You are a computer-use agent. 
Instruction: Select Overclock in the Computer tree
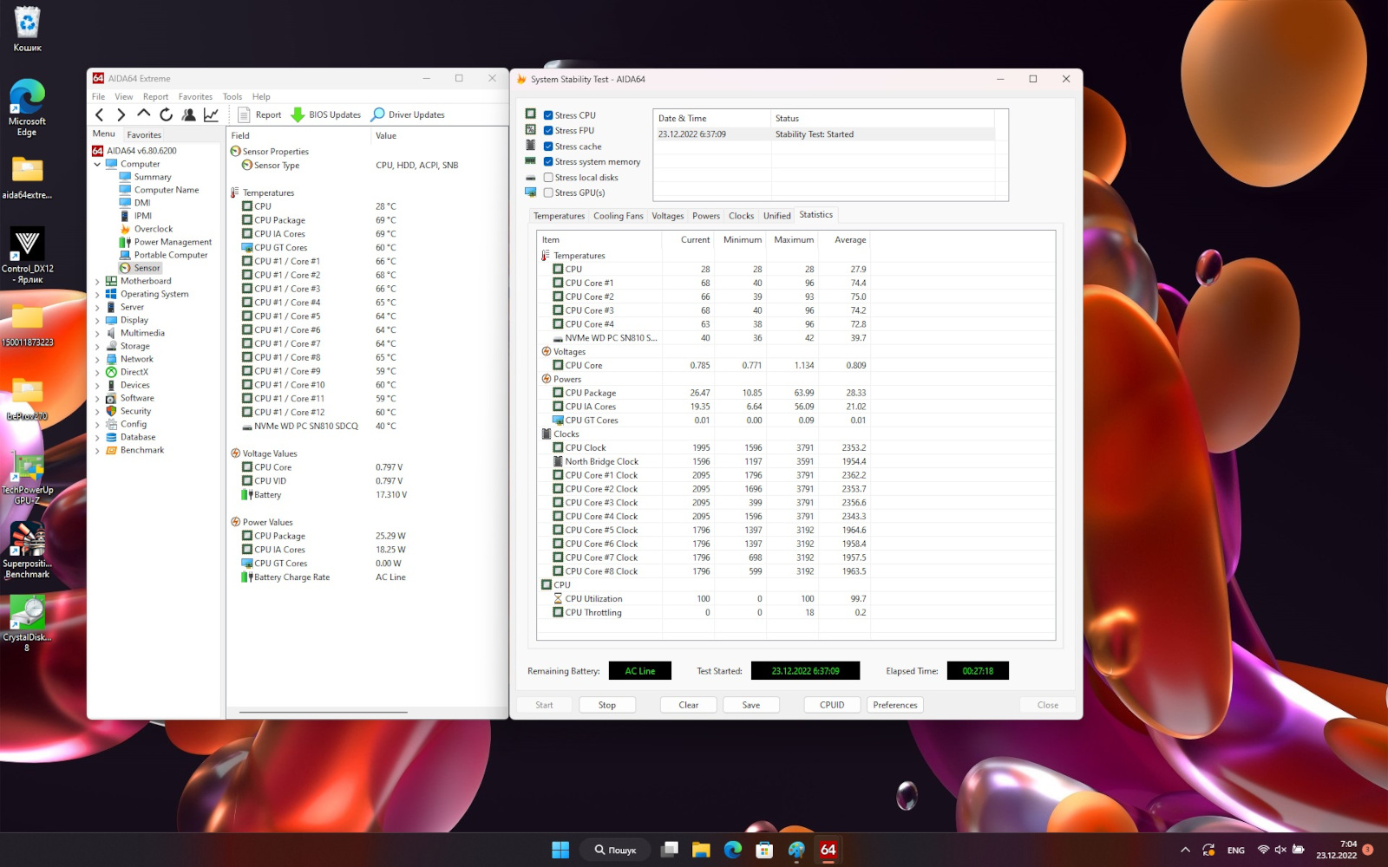(153, 229)
